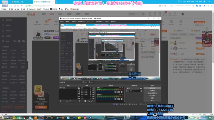The width and height of the screenshot is (214, 120).
Task: Expand the 游戏 dropdown in Douyu navigation
Action: 78,14
